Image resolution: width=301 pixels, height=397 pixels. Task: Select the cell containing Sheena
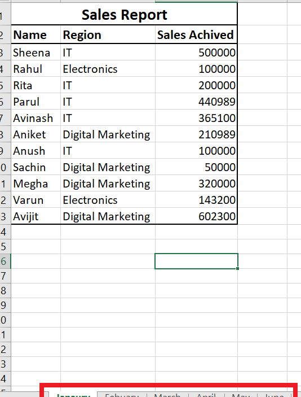[x=36, y=53]
